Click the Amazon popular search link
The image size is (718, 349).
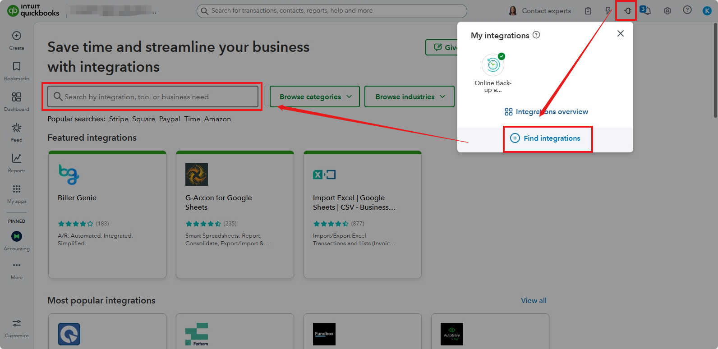point(217,119)
